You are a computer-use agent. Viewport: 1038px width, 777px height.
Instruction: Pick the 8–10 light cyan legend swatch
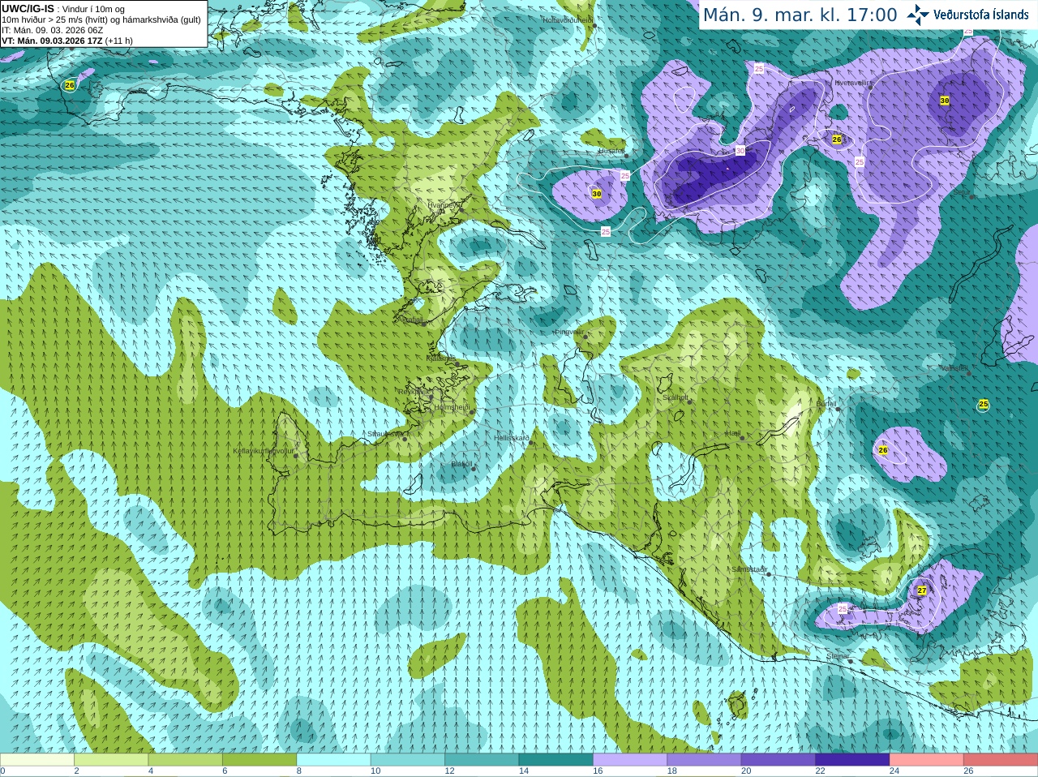pos(333,760)
